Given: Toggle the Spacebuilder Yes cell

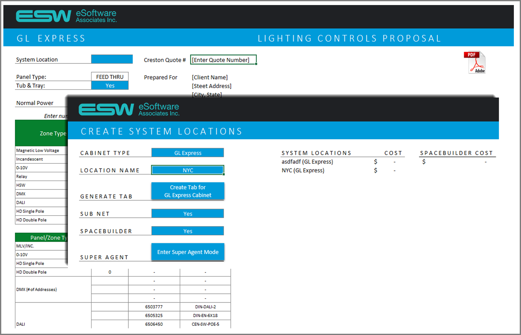Looking at the screenshot, I should (188, 231).
